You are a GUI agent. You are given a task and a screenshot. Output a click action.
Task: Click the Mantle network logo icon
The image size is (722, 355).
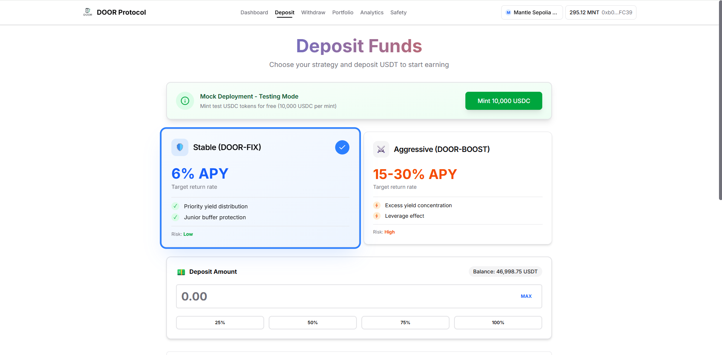508,12
